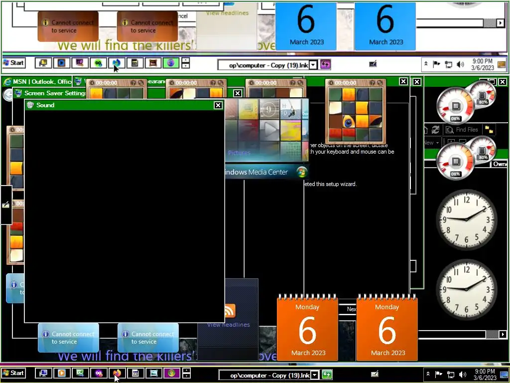Click the address box on the upper taskbar

263,65
